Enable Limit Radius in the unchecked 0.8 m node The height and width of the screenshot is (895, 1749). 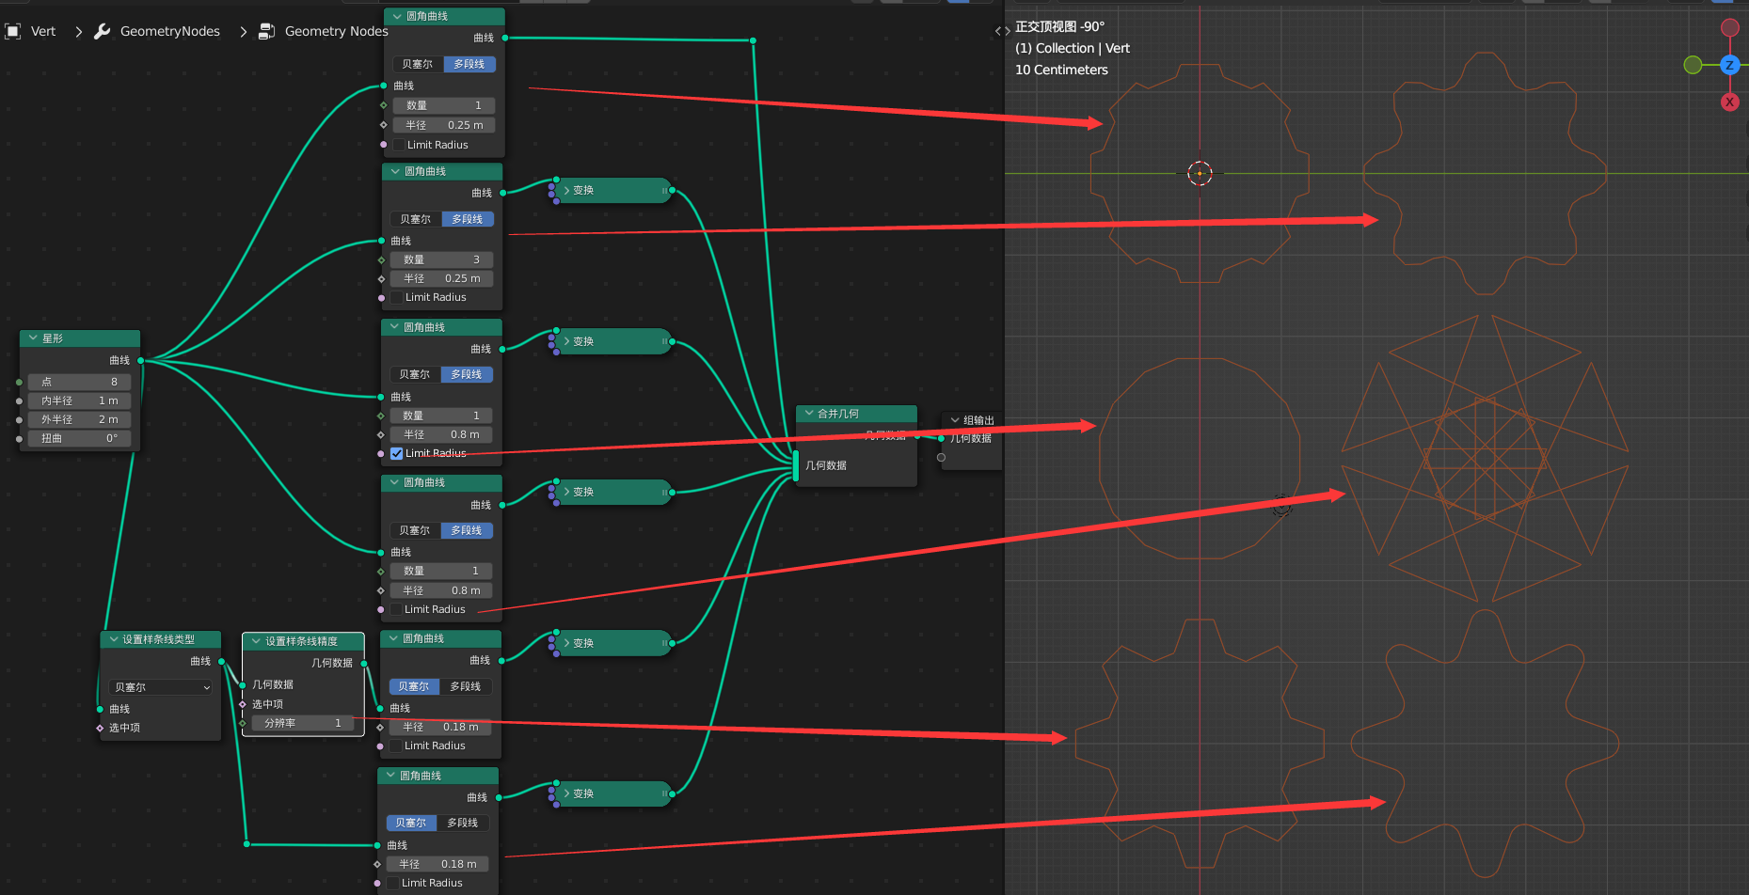point(395,609)
